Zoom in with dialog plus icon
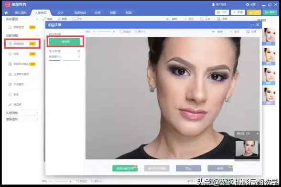Viewport: 281px width, 187px height. (114, 32)
